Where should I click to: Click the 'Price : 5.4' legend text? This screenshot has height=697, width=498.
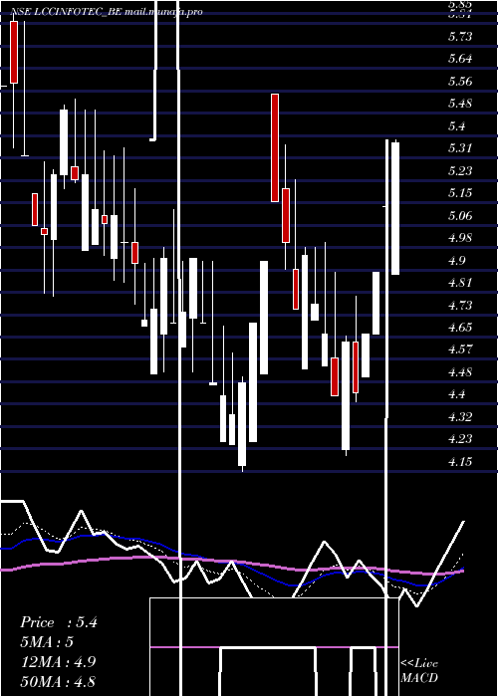(59, 622)
